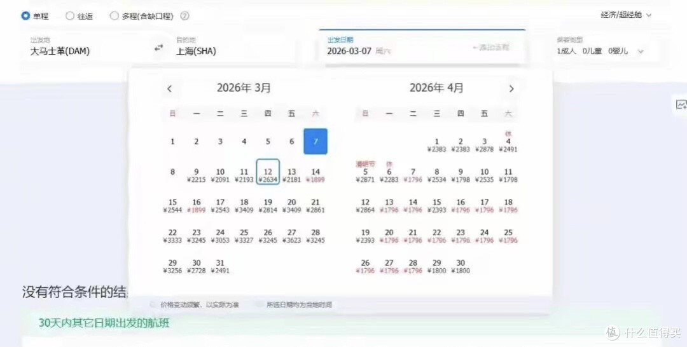The image size is (687, 347).
Task: Select March 21 priced ¥2861
Action: click(316, 205)
